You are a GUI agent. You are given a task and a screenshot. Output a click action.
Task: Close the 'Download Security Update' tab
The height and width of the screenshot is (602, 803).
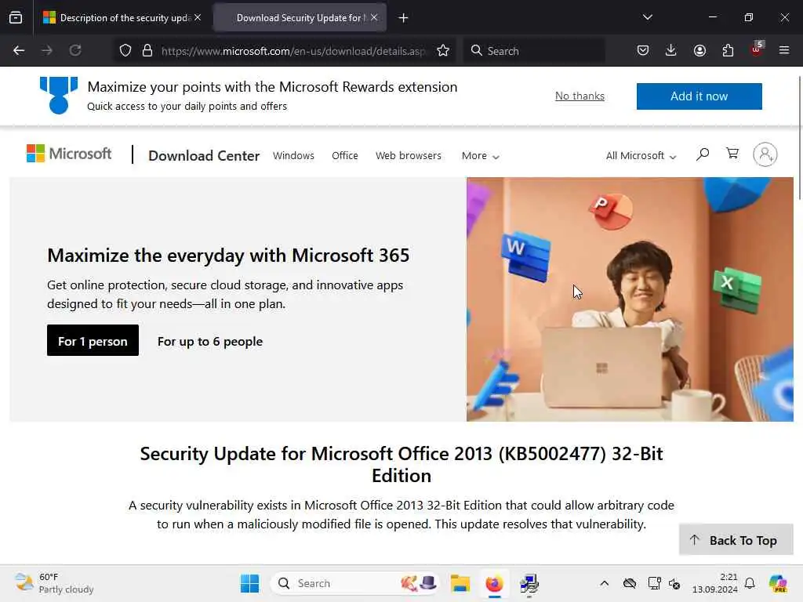tap(374, 17)
